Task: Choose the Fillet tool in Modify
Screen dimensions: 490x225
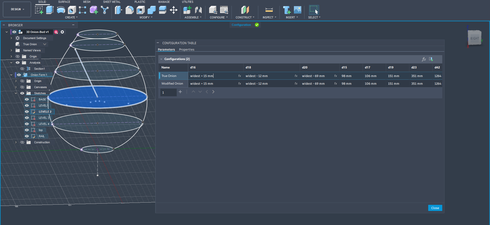Action: pyautogui.click(x=129, y=10)
